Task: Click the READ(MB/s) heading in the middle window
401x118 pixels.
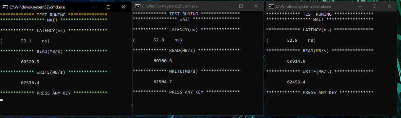Action: click(182, 51)
